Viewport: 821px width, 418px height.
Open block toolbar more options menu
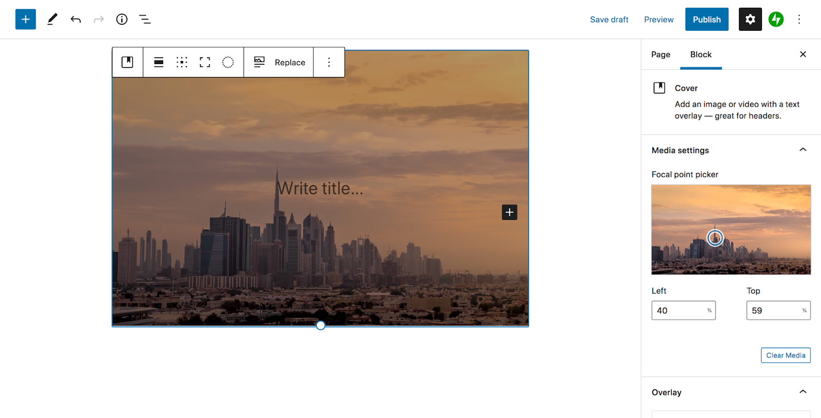tap(329, 62)
